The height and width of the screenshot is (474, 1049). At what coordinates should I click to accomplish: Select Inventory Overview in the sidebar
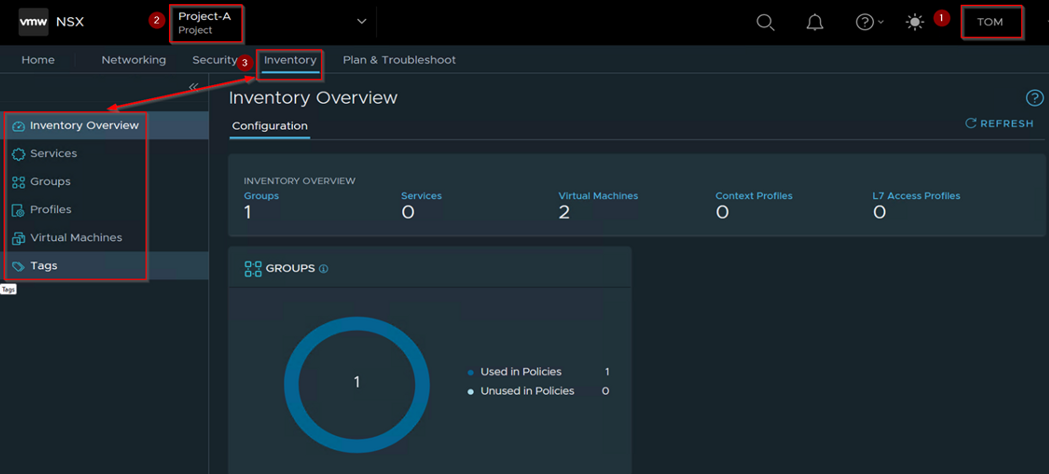tap(84, 125)
